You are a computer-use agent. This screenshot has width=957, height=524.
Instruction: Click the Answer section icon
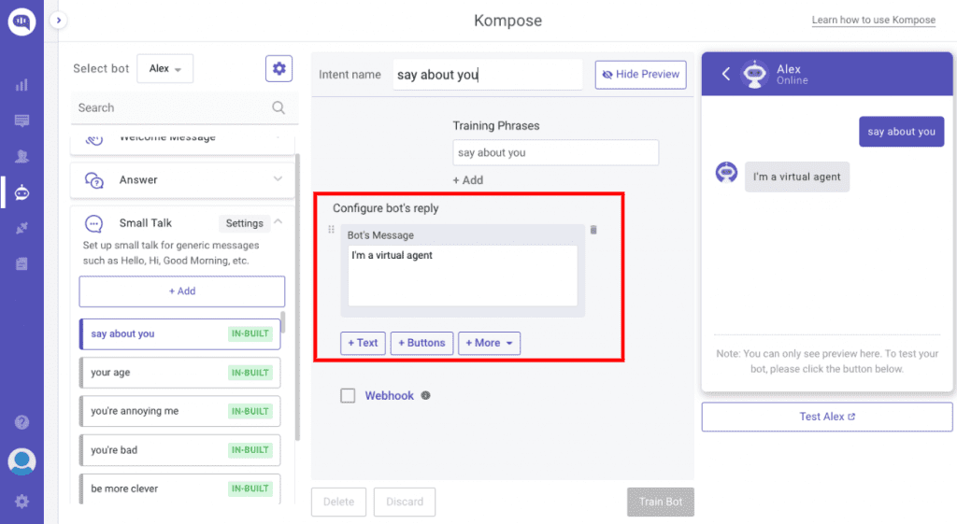coord(94,180)
